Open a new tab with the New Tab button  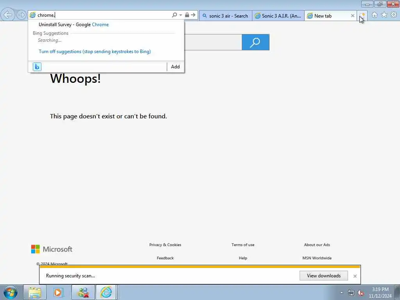coord(362,16)
